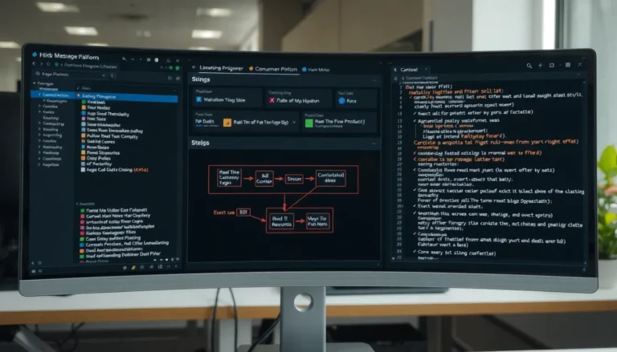Image resolution: width=617 pixels, height=352 pixels.
Task: Click green icon beside "Famd Me Vidlor Ead Calonett"
Action: pyautogui.click(x=83, y=211)
